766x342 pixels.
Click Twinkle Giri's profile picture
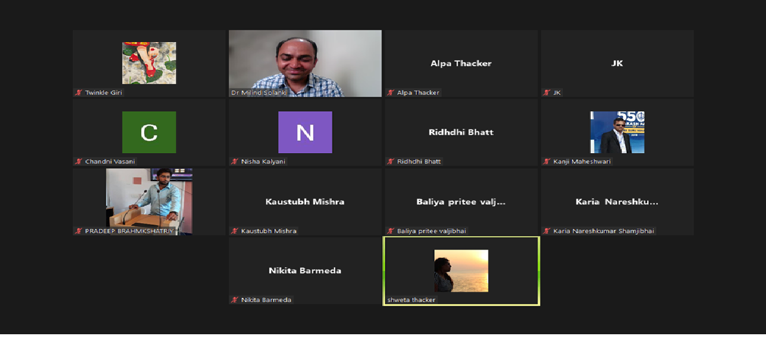point(149,63)
